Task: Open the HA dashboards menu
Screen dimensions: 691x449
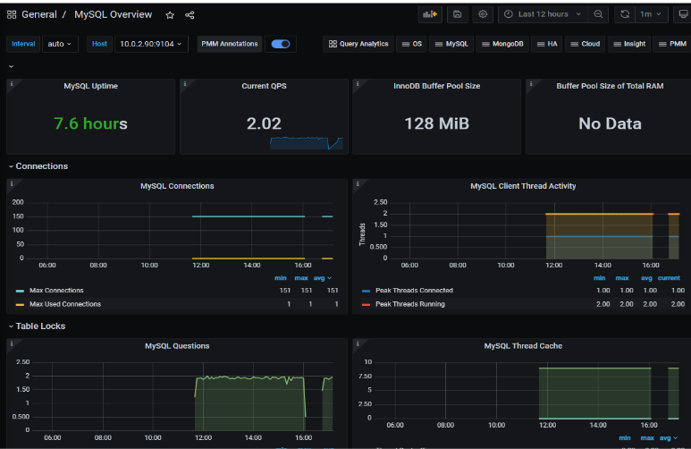Action: coord(547,44)
